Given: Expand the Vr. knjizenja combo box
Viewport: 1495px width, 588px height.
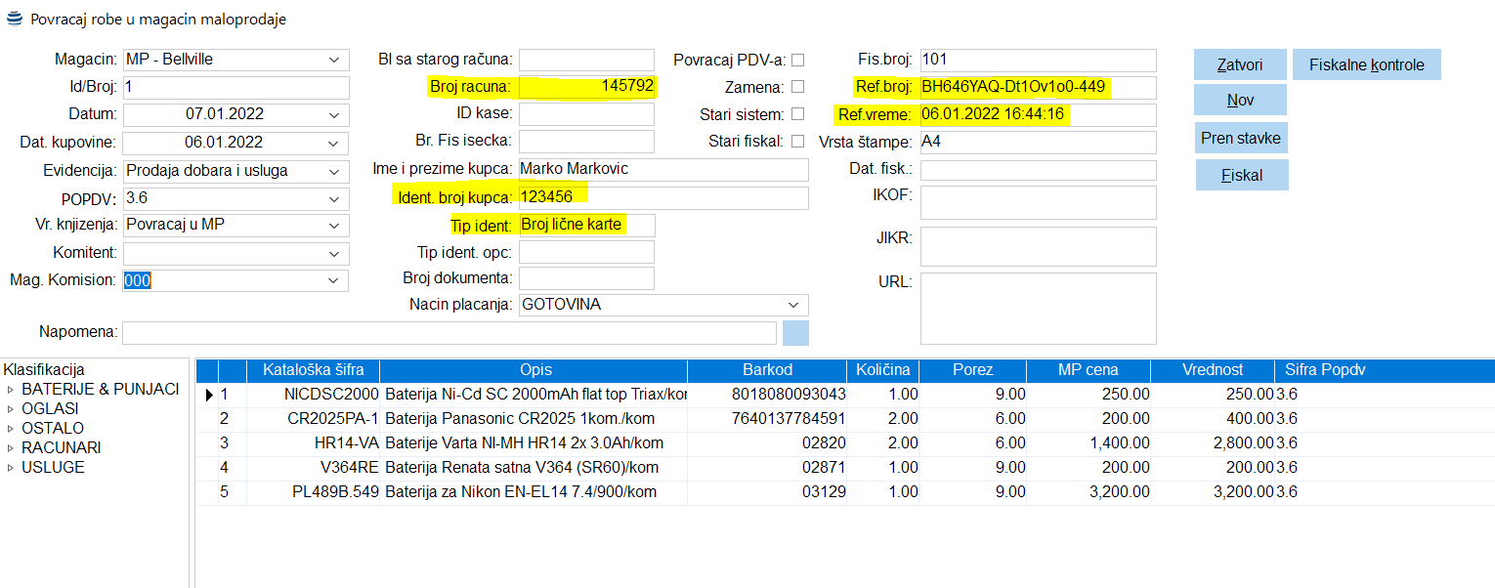Looking at the screenshot, I should click(x=334, y=225).
